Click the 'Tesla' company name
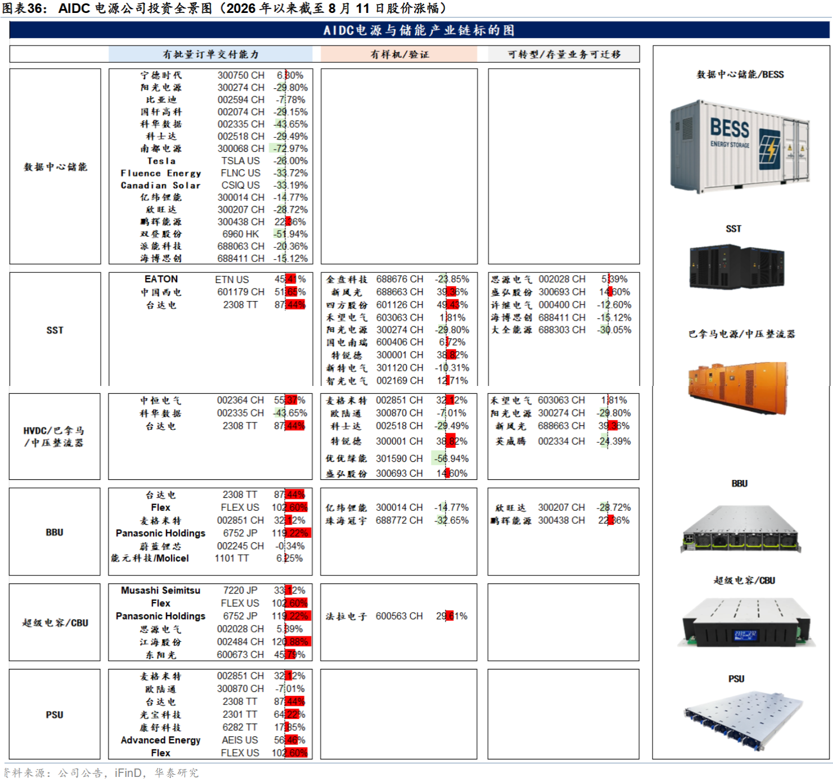 point(161,161)
